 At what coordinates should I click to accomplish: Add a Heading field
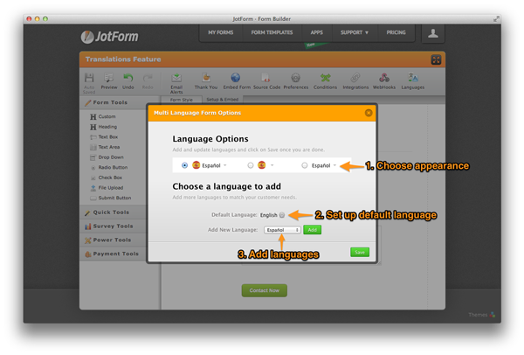[104, 127]
